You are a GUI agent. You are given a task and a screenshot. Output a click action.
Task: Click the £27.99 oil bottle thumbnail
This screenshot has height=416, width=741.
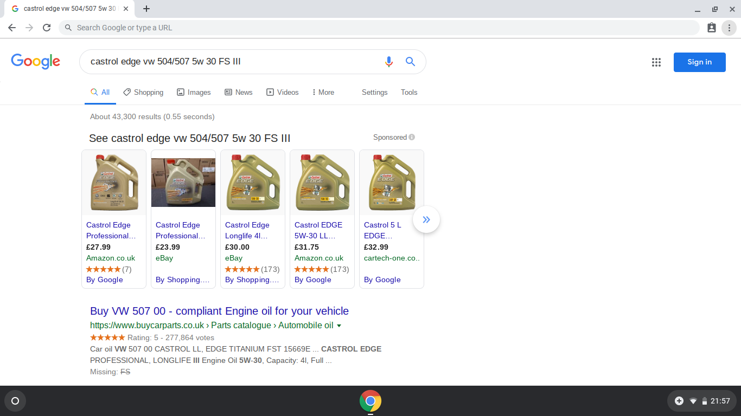pos(114,183)
